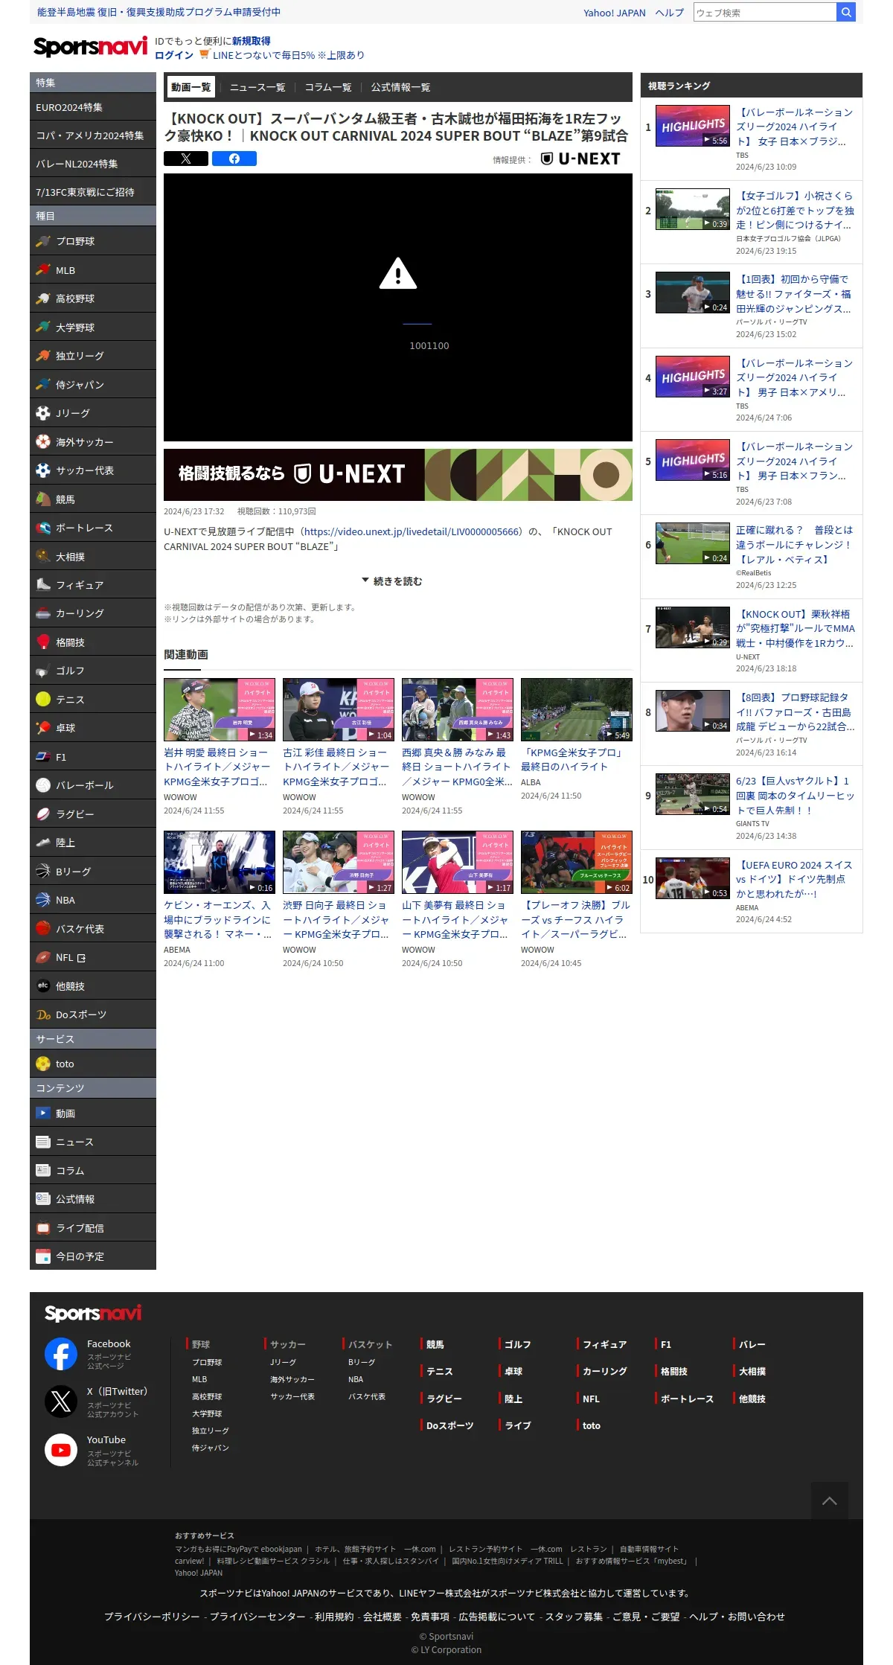This screenshot has width=893, height=1665.
Task: Open ケビン・オーエンズ video thumbnail
Action: coord(220,862)
